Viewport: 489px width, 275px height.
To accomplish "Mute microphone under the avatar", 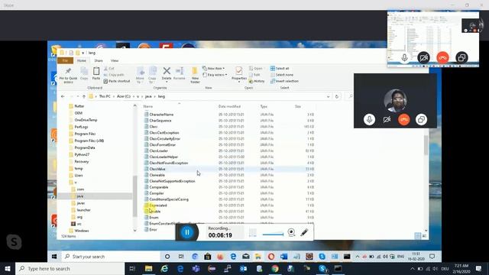I will [x=369, y=119].
